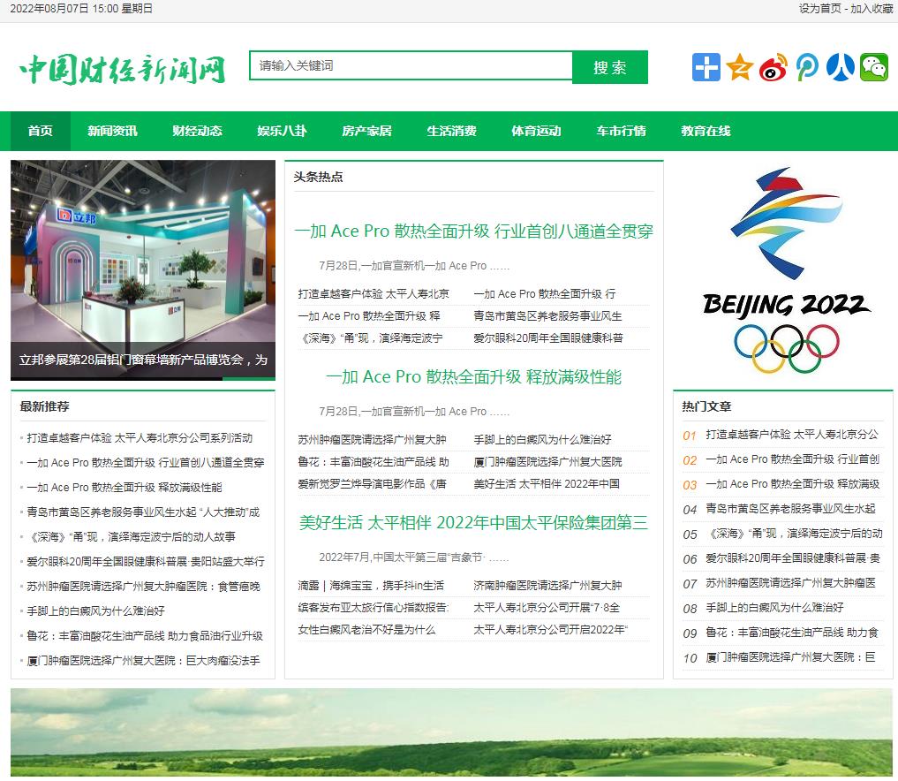The image size is (898, 781).
Task: Open center link 爱新觉罗兰烨导演电影作品
Action: [372, 483]
